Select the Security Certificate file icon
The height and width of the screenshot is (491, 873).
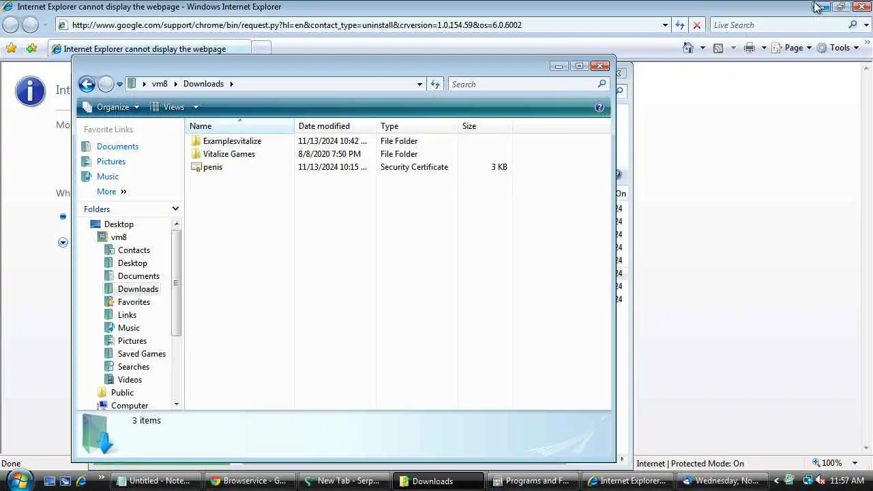coord(196,167)
